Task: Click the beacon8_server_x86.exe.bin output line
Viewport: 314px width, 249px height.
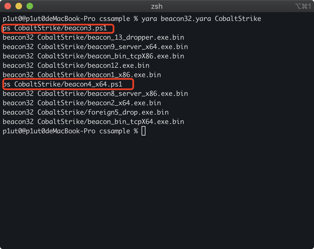Action: [95, 94]
